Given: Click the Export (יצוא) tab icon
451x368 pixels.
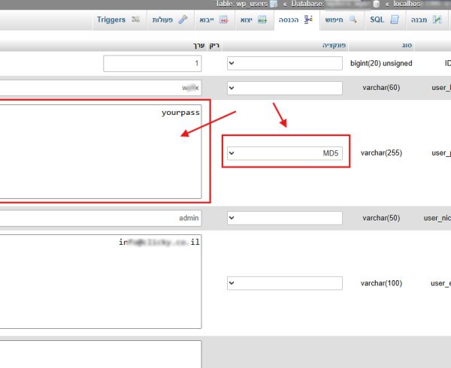Looking at the screenshot, I should 262,20.
